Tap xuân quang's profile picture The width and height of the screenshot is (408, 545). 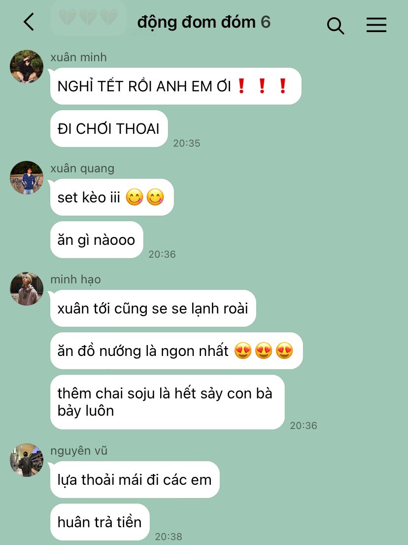(x=27, y=178)
